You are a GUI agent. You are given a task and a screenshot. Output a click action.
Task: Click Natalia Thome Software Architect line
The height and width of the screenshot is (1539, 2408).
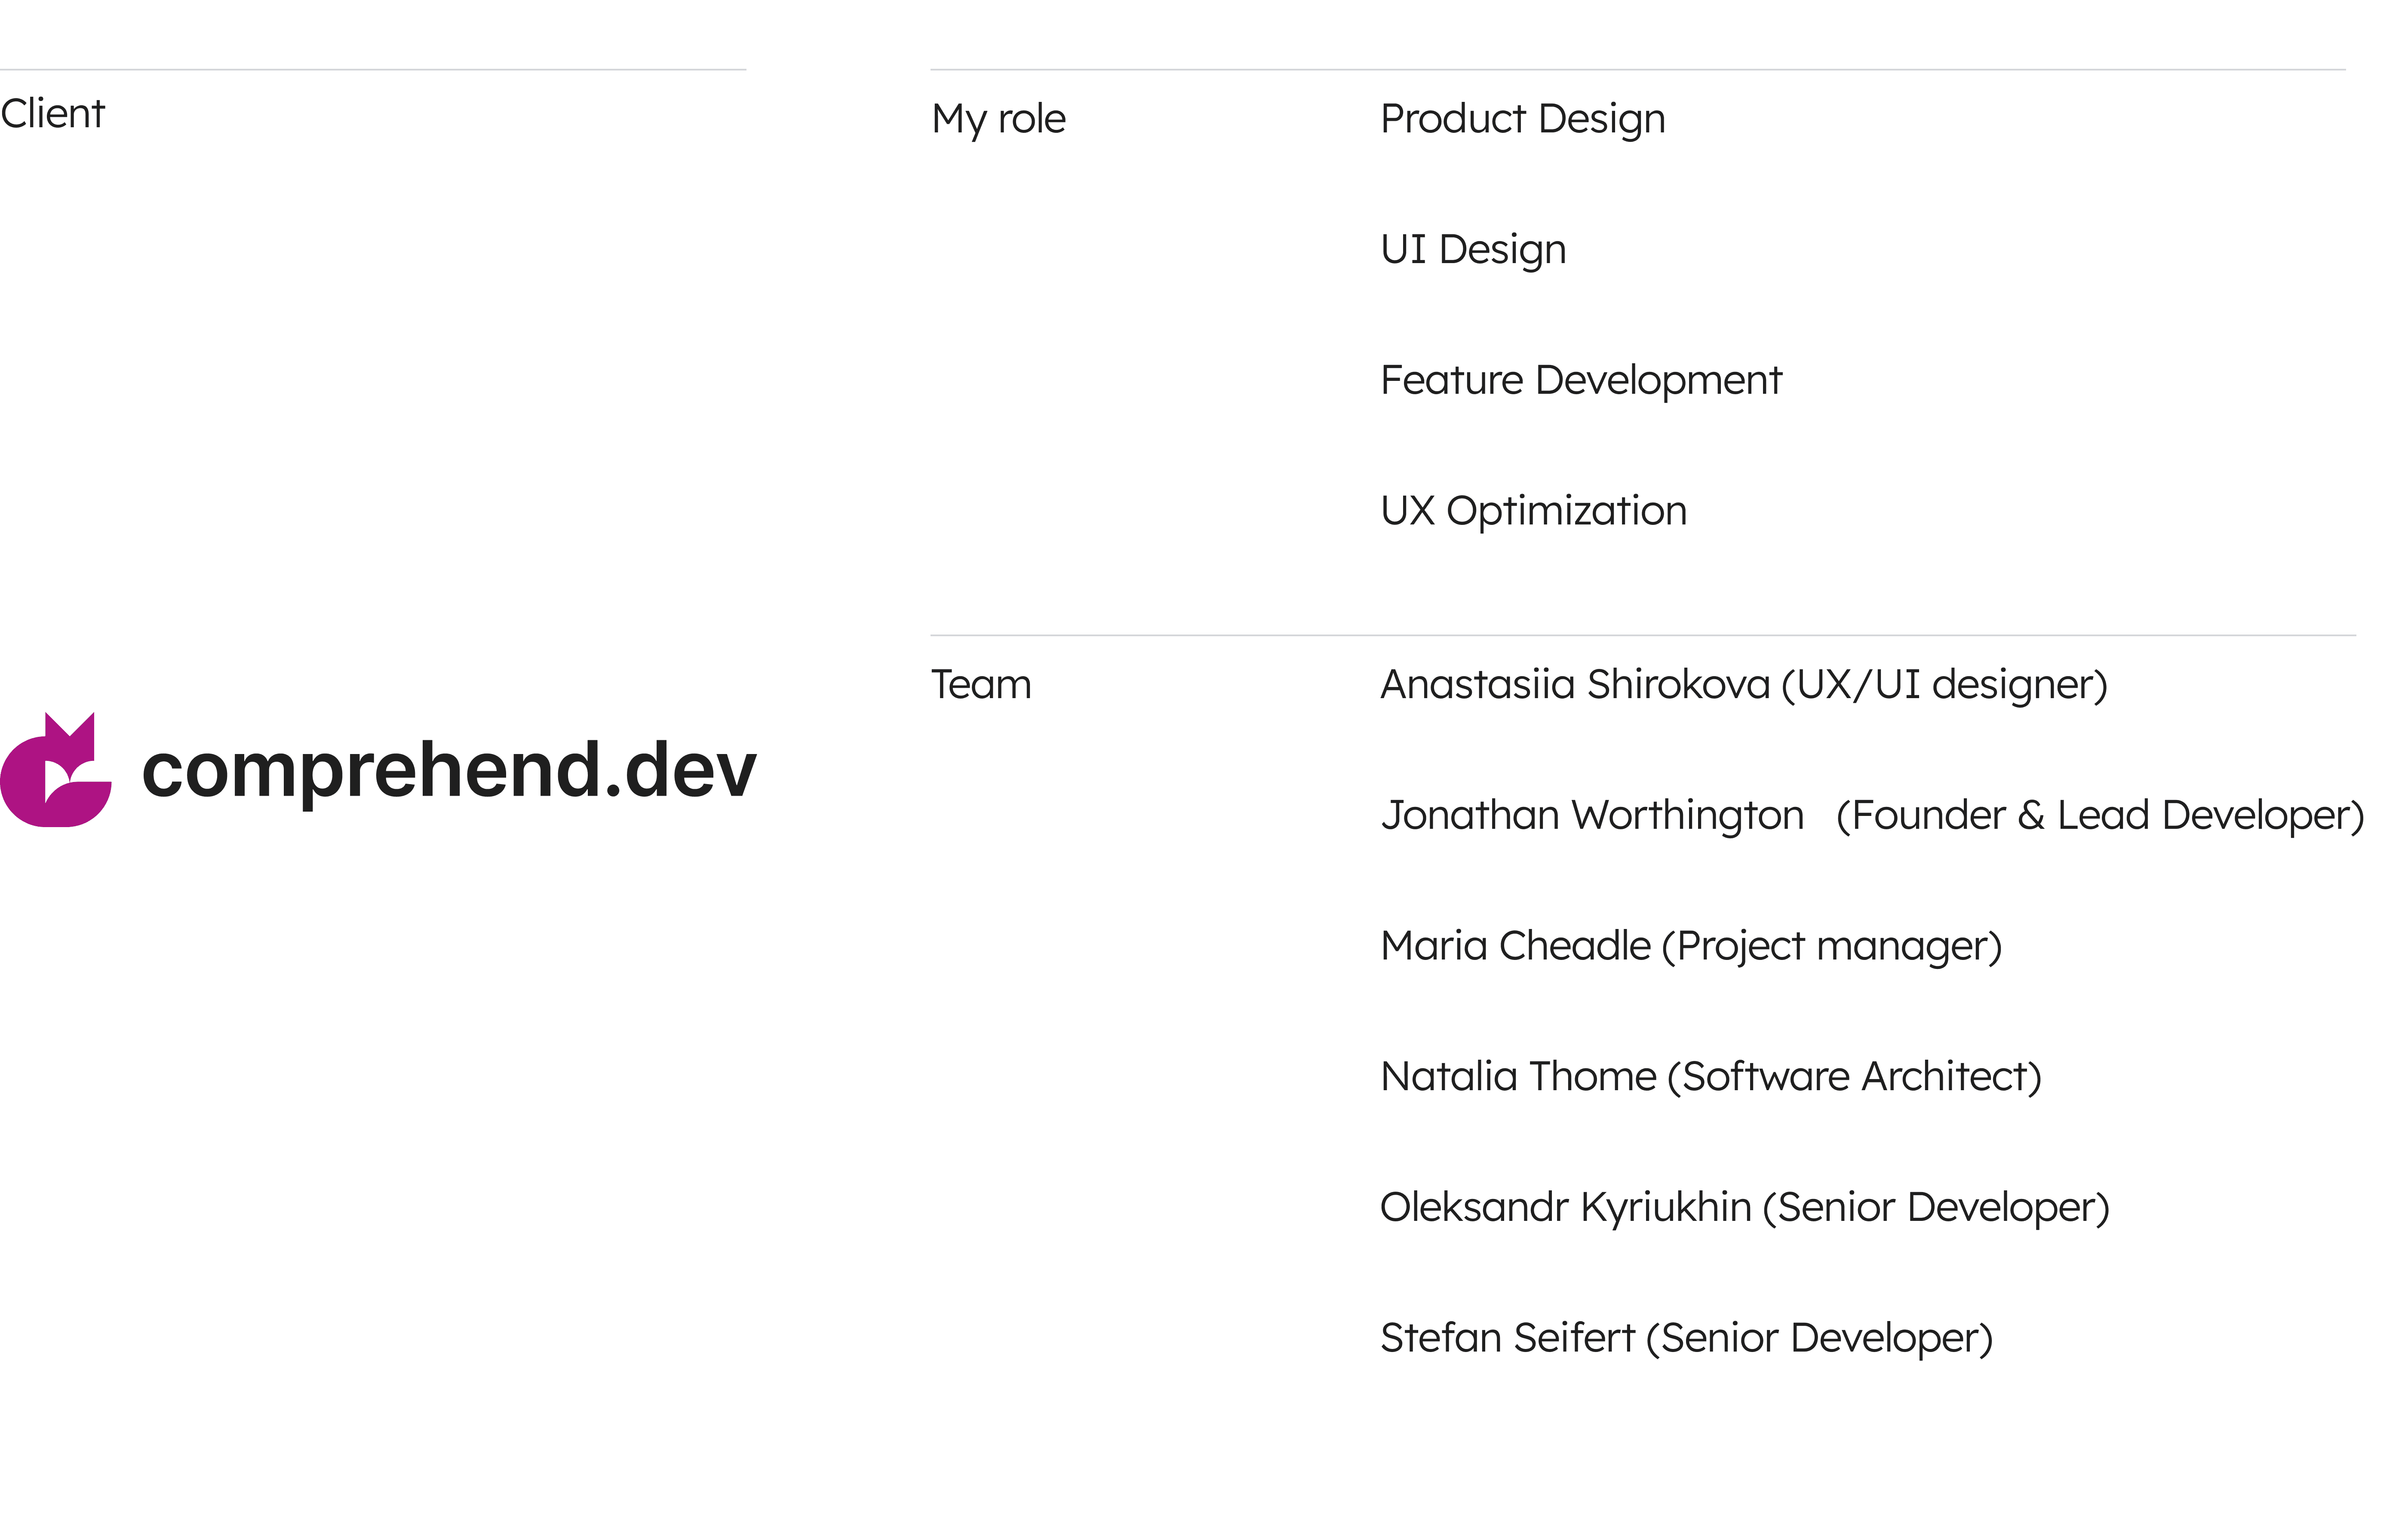1710,1077
